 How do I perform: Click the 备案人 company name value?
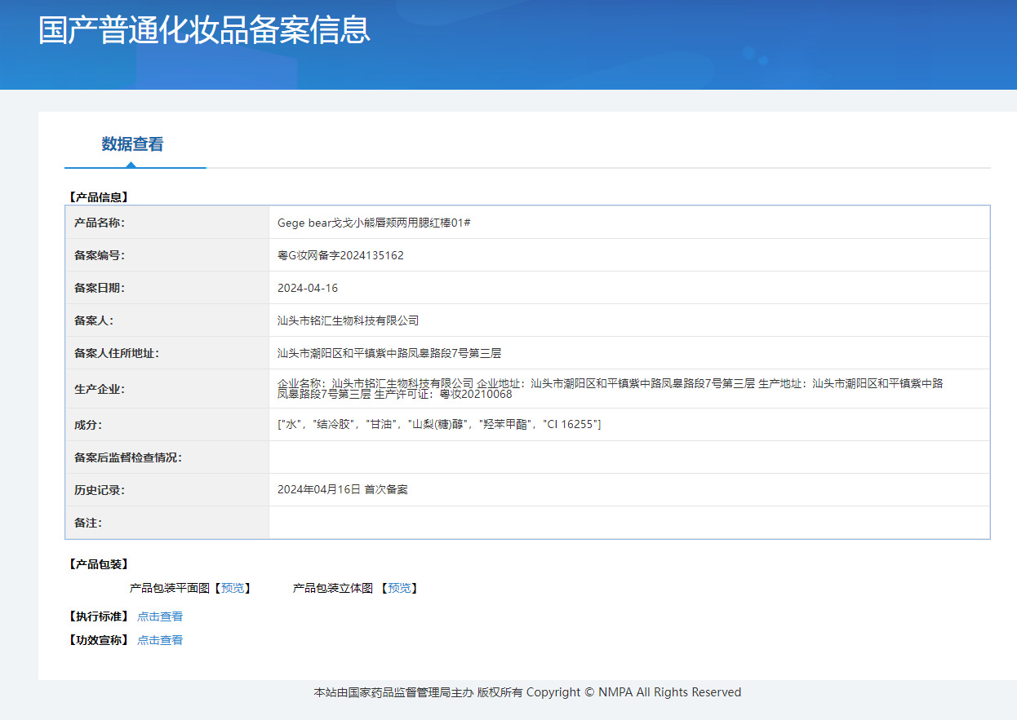(x=348, y=320)
